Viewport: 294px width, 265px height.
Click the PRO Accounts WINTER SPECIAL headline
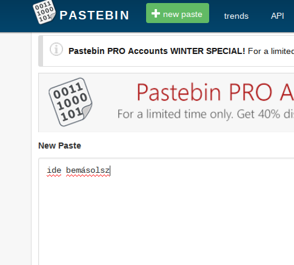157,51
